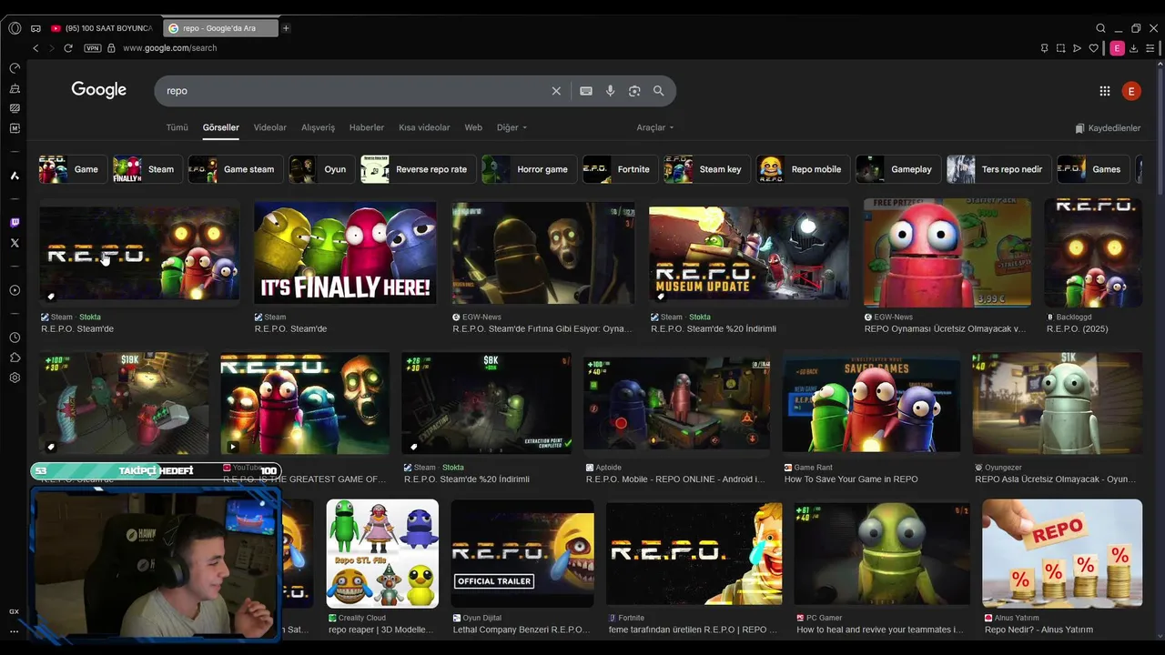Image resolution: width=1165 pixels, height=655 pixels.
Task: Open 'R.E.P.O. (2025)' Backloggd link
Action: (x=1077, y=329)
